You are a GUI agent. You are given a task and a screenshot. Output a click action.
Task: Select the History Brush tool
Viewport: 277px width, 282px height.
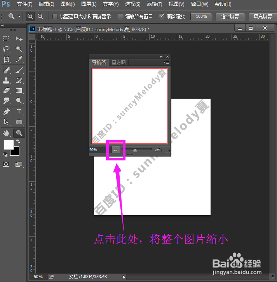[19, 80]
